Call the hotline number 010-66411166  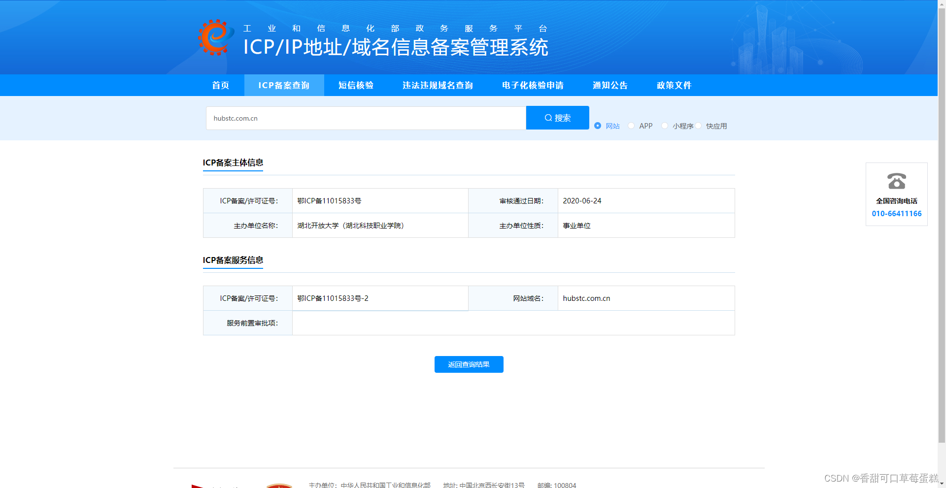pos(896,213)
